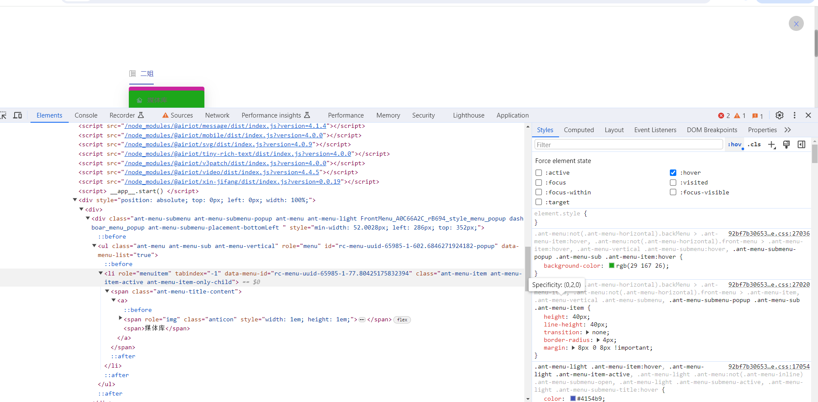Click the green background-color swatch

611,266
